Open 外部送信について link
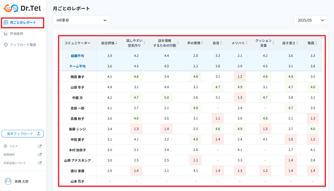Screen dimensions: 334x191 (14, 163)
